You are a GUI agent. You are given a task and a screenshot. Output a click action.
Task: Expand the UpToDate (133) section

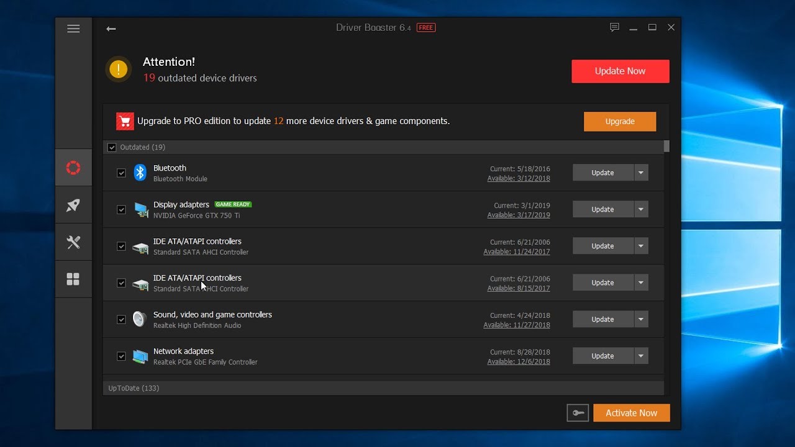pos(383,388)
